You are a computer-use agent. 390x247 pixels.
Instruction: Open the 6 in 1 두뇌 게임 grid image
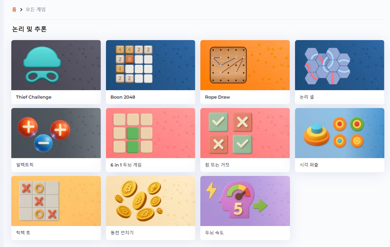point(150,133)
